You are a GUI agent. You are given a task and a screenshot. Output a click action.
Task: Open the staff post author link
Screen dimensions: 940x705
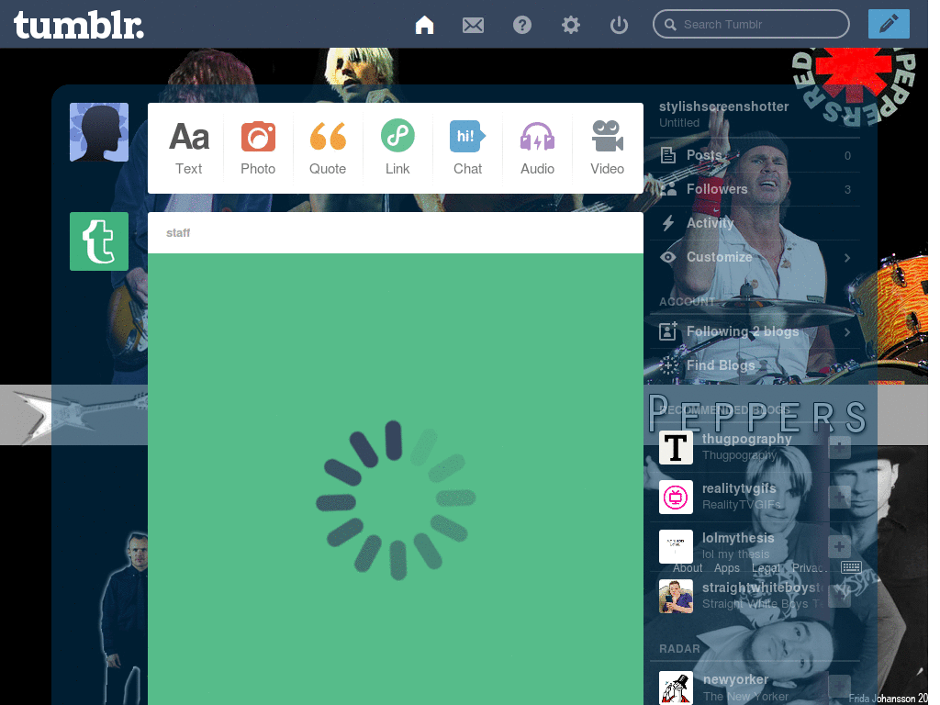(x=178, y=232)
